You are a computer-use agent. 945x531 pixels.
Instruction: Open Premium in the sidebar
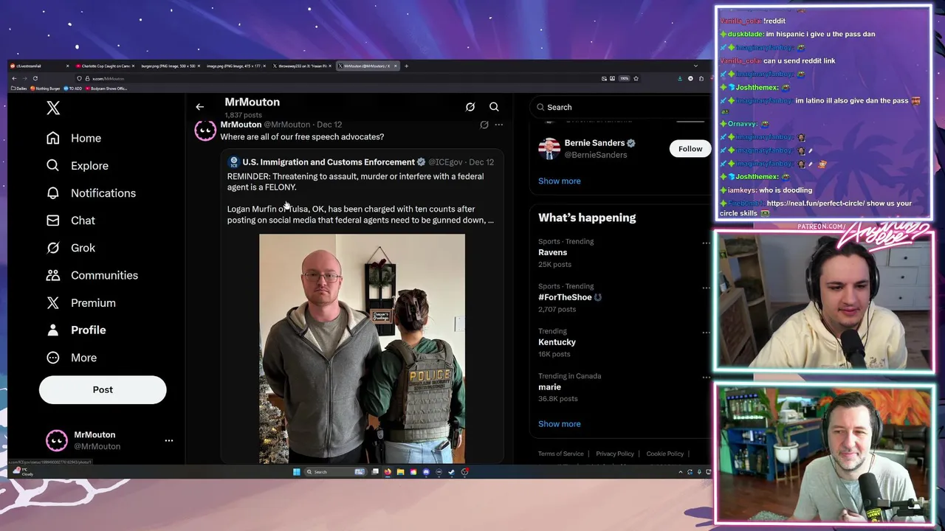(80, 302)
